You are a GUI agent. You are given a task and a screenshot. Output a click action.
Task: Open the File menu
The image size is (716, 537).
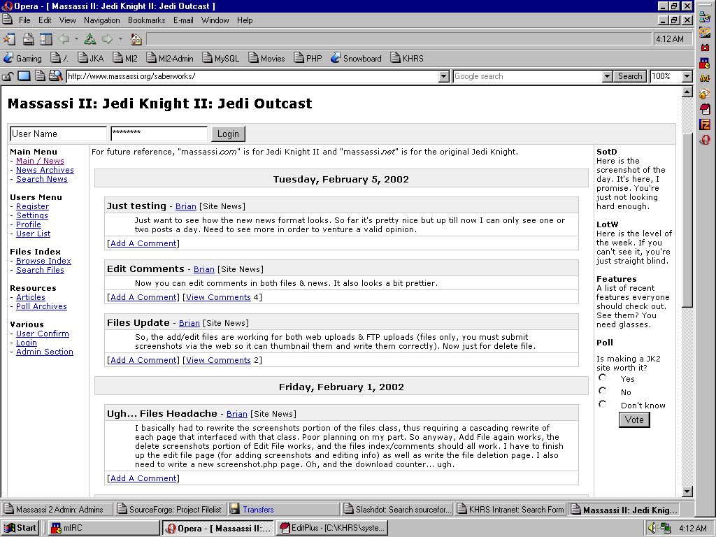tap(24, 20)
